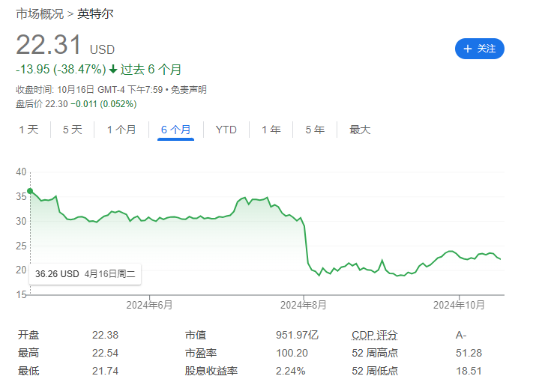
Task: Click the 36.26 USD chart tooltip
Action: coord(85,274)
